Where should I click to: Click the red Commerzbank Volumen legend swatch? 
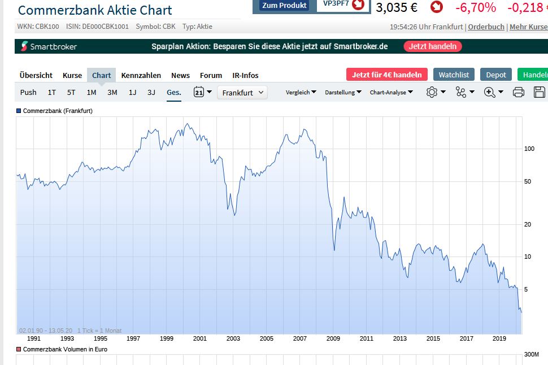(x=18, y=349)
